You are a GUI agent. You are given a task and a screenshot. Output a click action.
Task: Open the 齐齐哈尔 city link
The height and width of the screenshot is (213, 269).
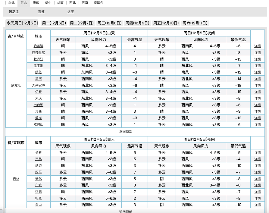39,53
